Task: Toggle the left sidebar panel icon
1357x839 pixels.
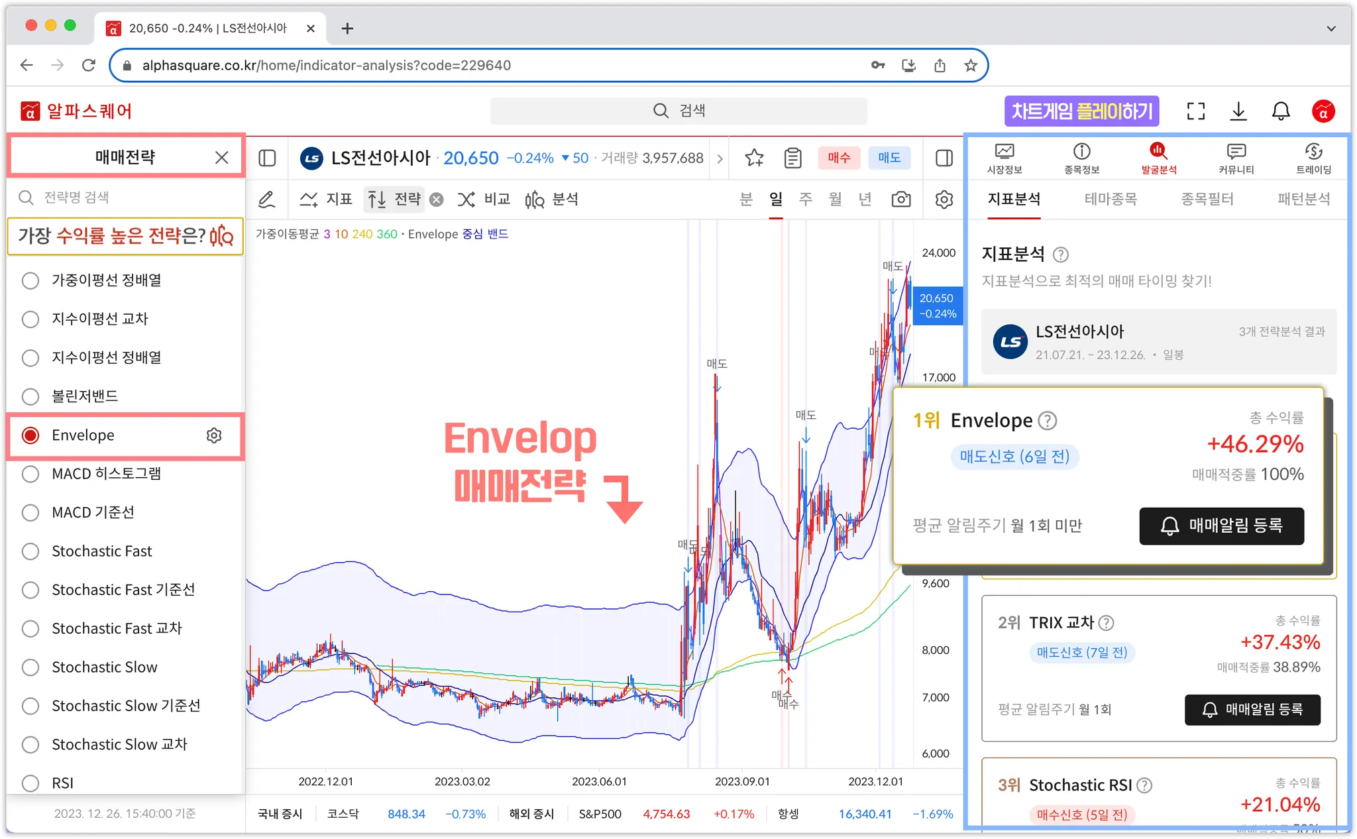Action: (267, 158)
